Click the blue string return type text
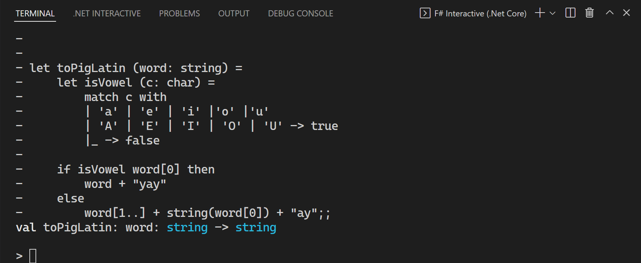This screenshot has width=641, height=263. [x=256, y=227]
